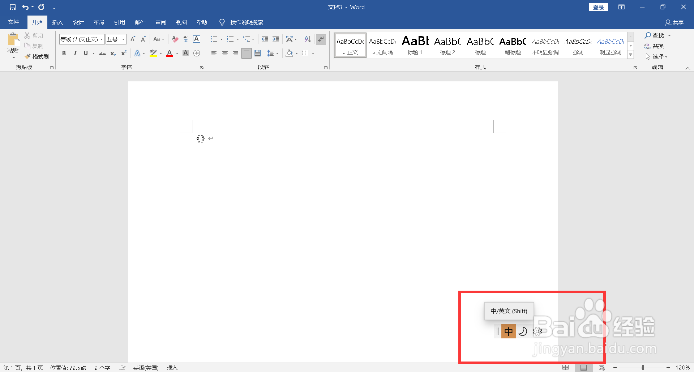Apply character border icon
This screenshot has height=372, width=694.
coord(197,39)
